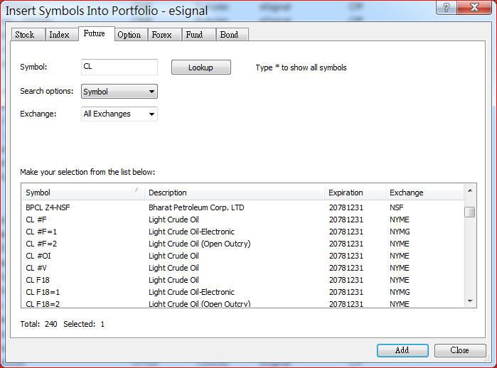The width and height of the screenshot is (497, 368).
Task: Click the results list scrollbar thumb
Action: pyautogui.click(x=470, y=212)
